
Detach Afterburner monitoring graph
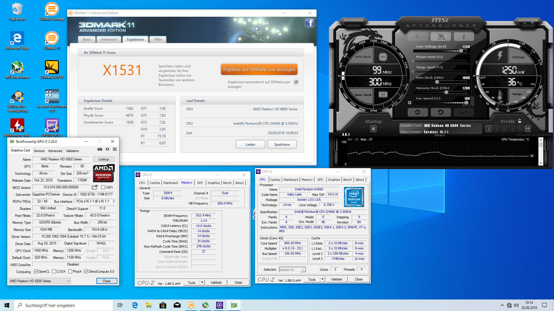(x=439, y=135)
